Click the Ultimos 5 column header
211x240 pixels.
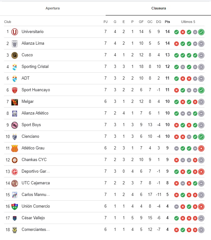(x=188, y=22)
